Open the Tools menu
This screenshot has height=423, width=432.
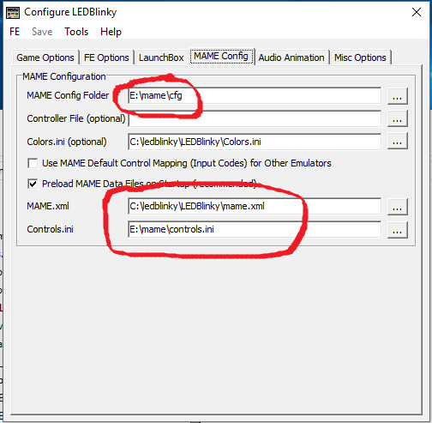(x=76, y=32)
